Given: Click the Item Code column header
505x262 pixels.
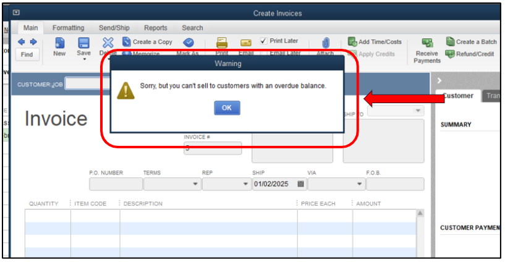Looking at the screenshot, I should point(90,204).
